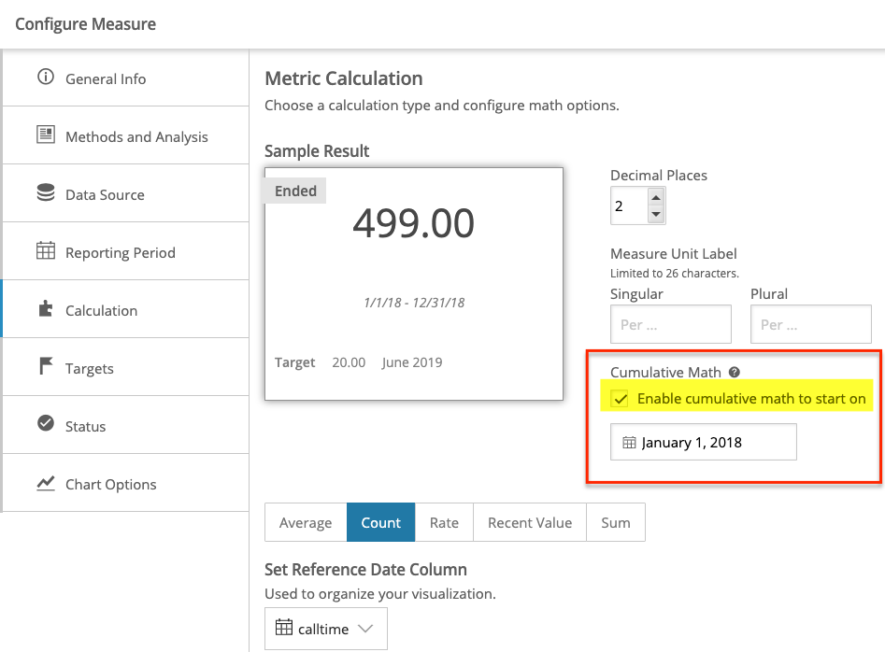Click the Calculation puzzle-piece icon

[46, 308]
